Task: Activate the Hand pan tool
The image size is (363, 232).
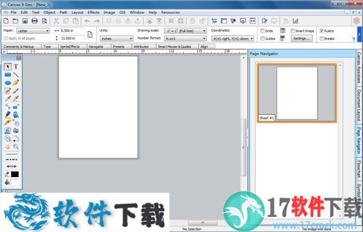Action: tap(8, 146)
